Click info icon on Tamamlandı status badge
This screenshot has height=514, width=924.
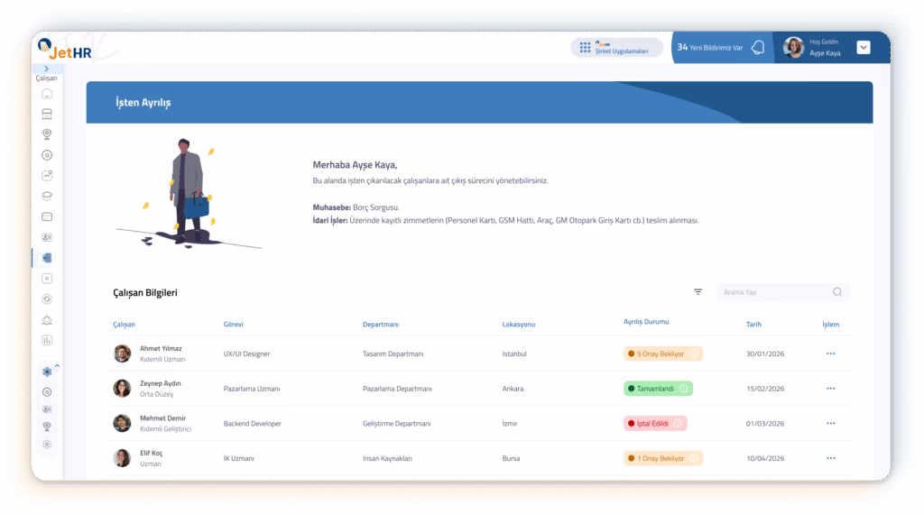[x=683, y=389]
